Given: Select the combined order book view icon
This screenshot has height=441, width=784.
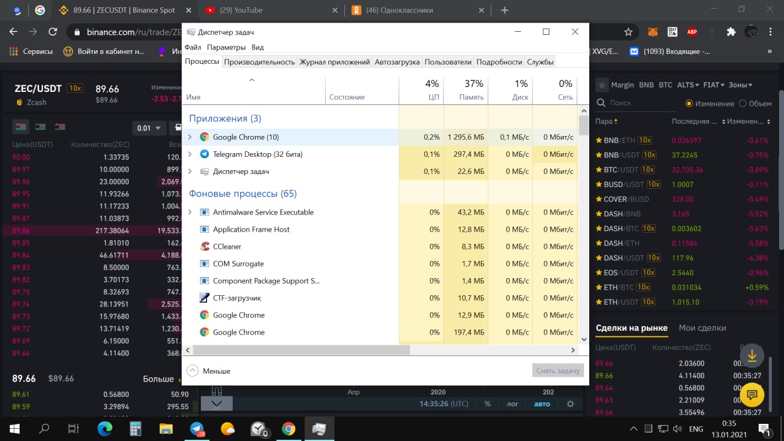Looking at the screenshot, I should pos(21,127).
